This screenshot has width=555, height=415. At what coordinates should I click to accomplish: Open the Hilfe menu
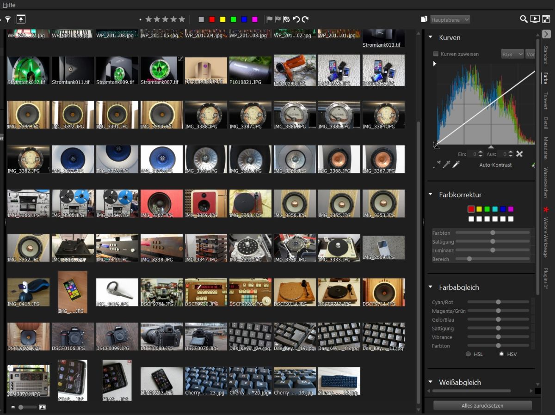9,5
